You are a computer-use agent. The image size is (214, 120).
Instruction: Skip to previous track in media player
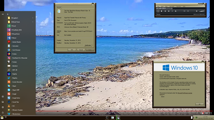[165, 11]
